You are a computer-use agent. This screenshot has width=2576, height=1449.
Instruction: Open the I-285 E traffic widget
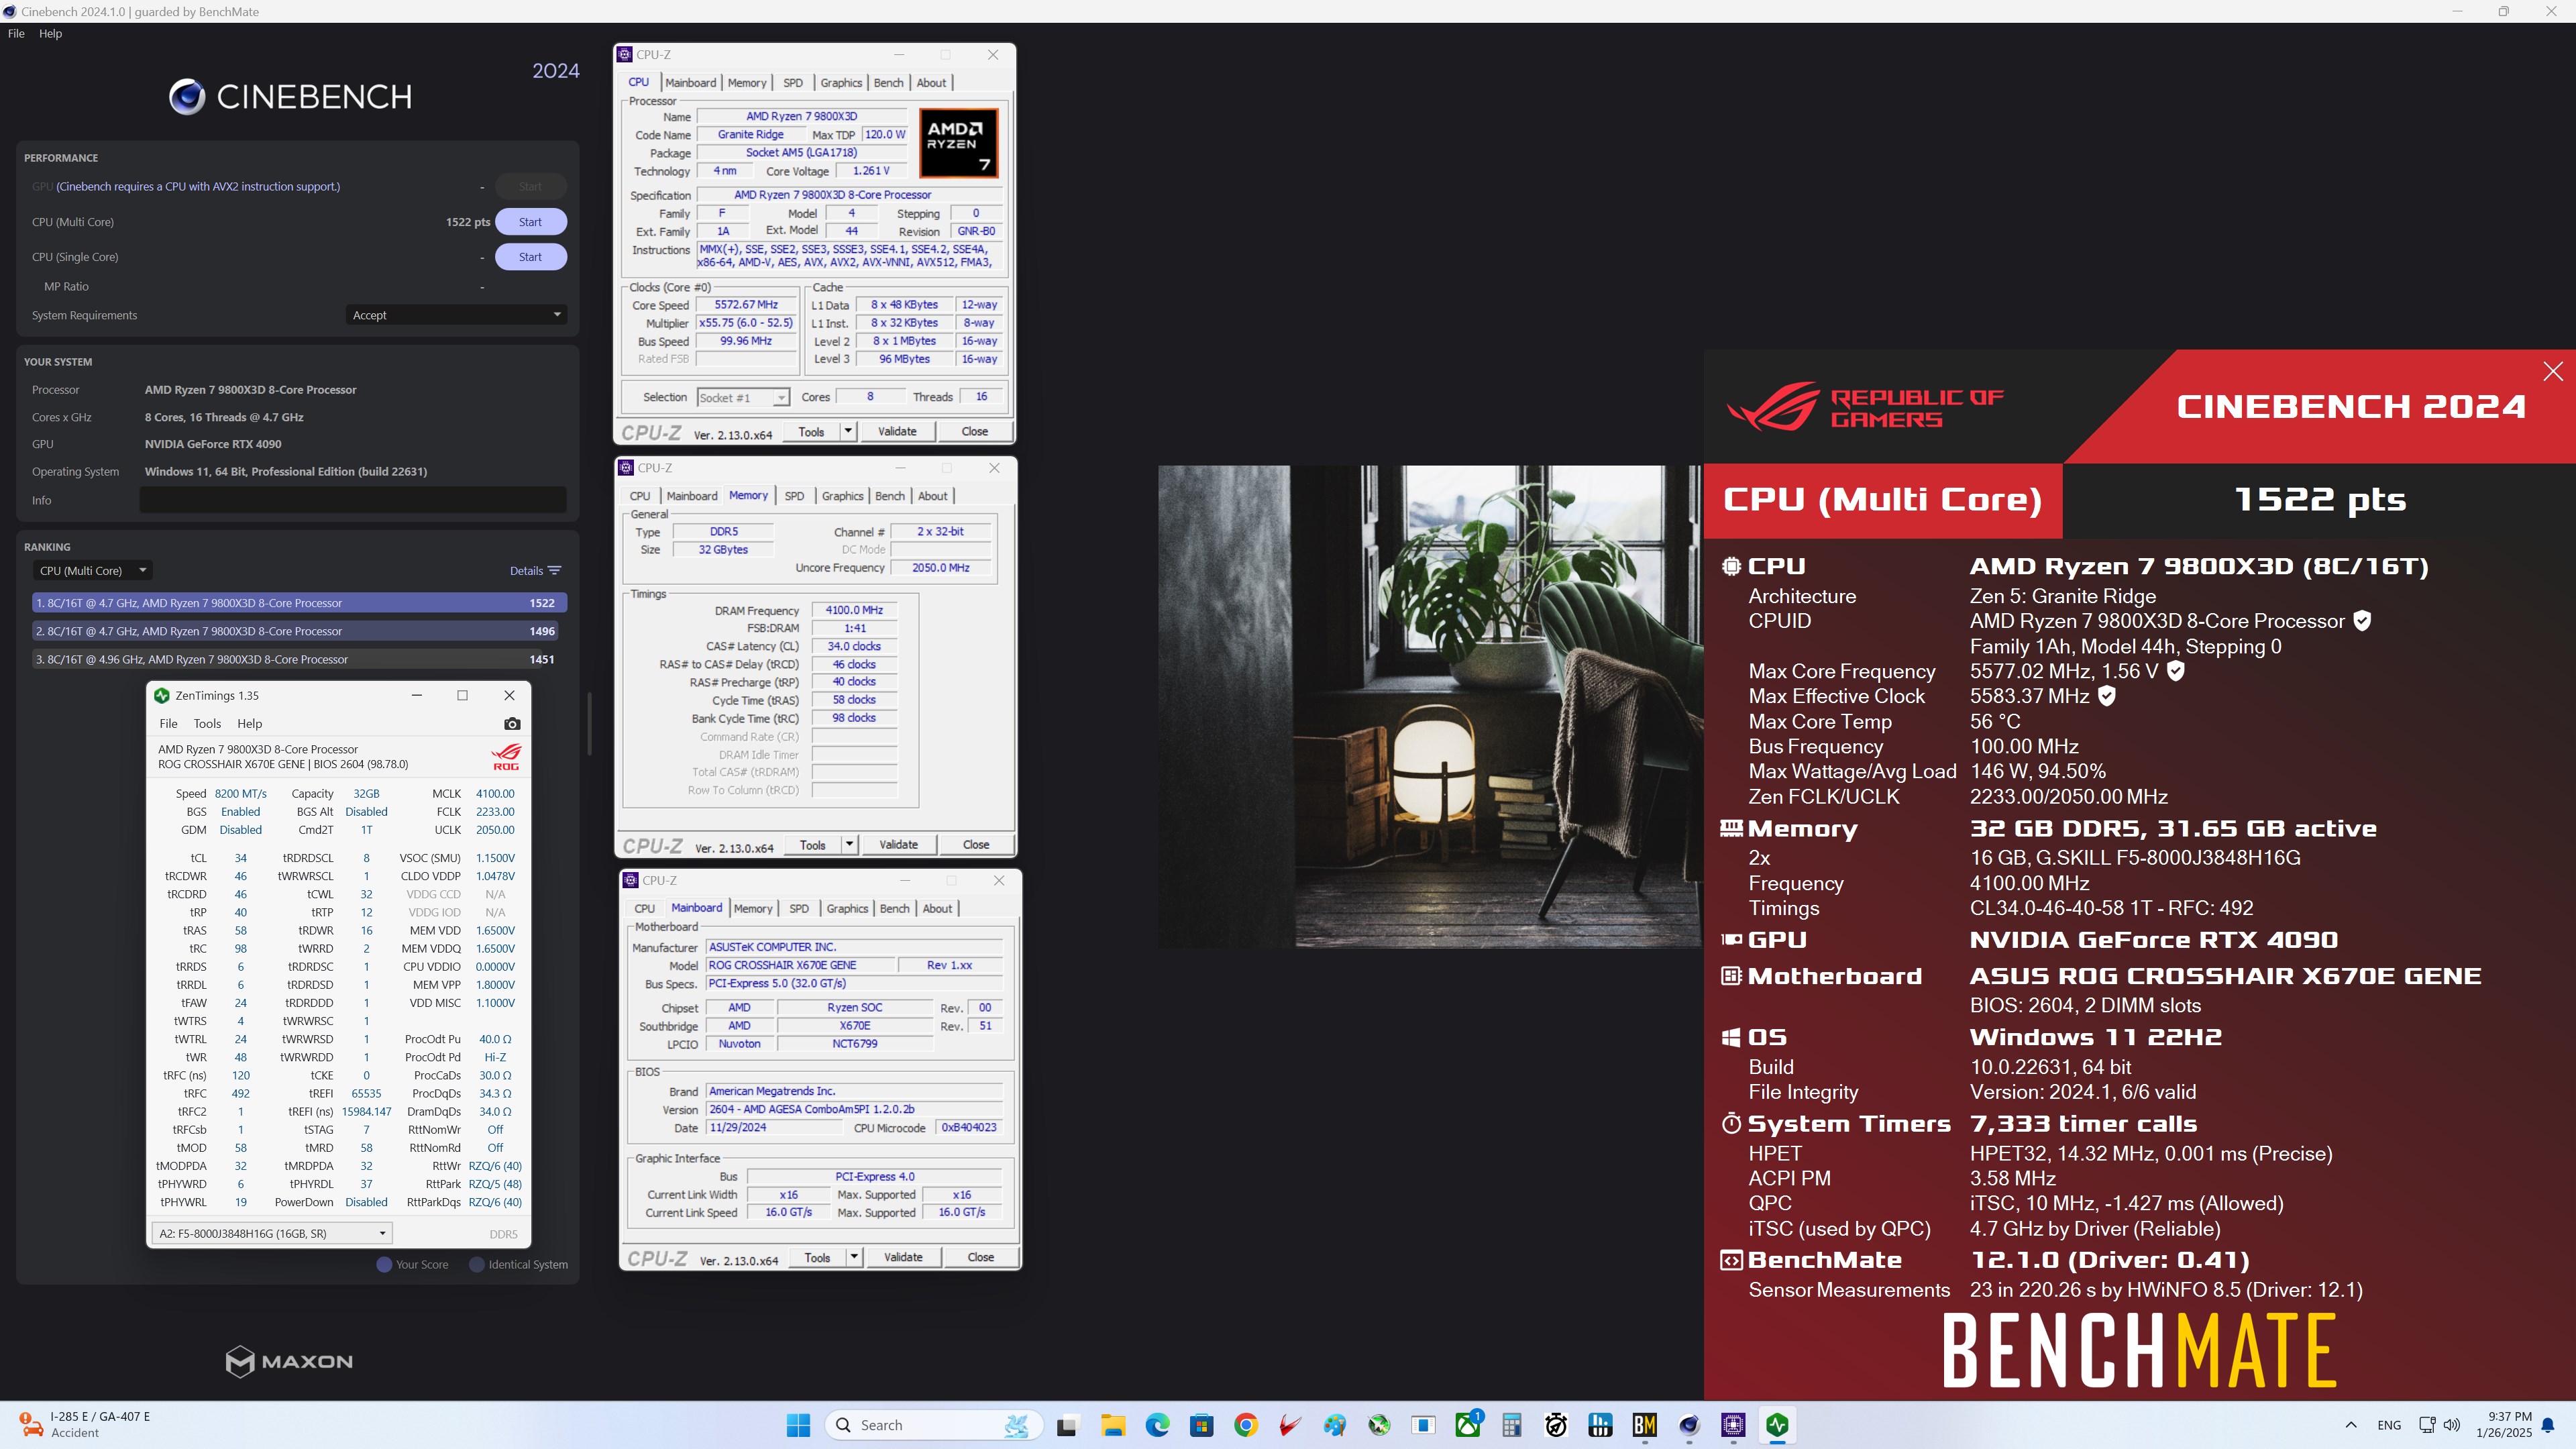point(85,1424)
